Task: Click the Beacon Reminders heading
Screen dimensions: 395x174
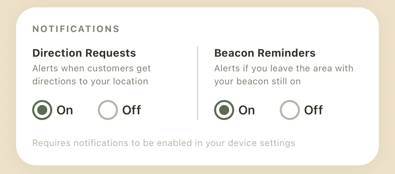Action: point(265,53)
